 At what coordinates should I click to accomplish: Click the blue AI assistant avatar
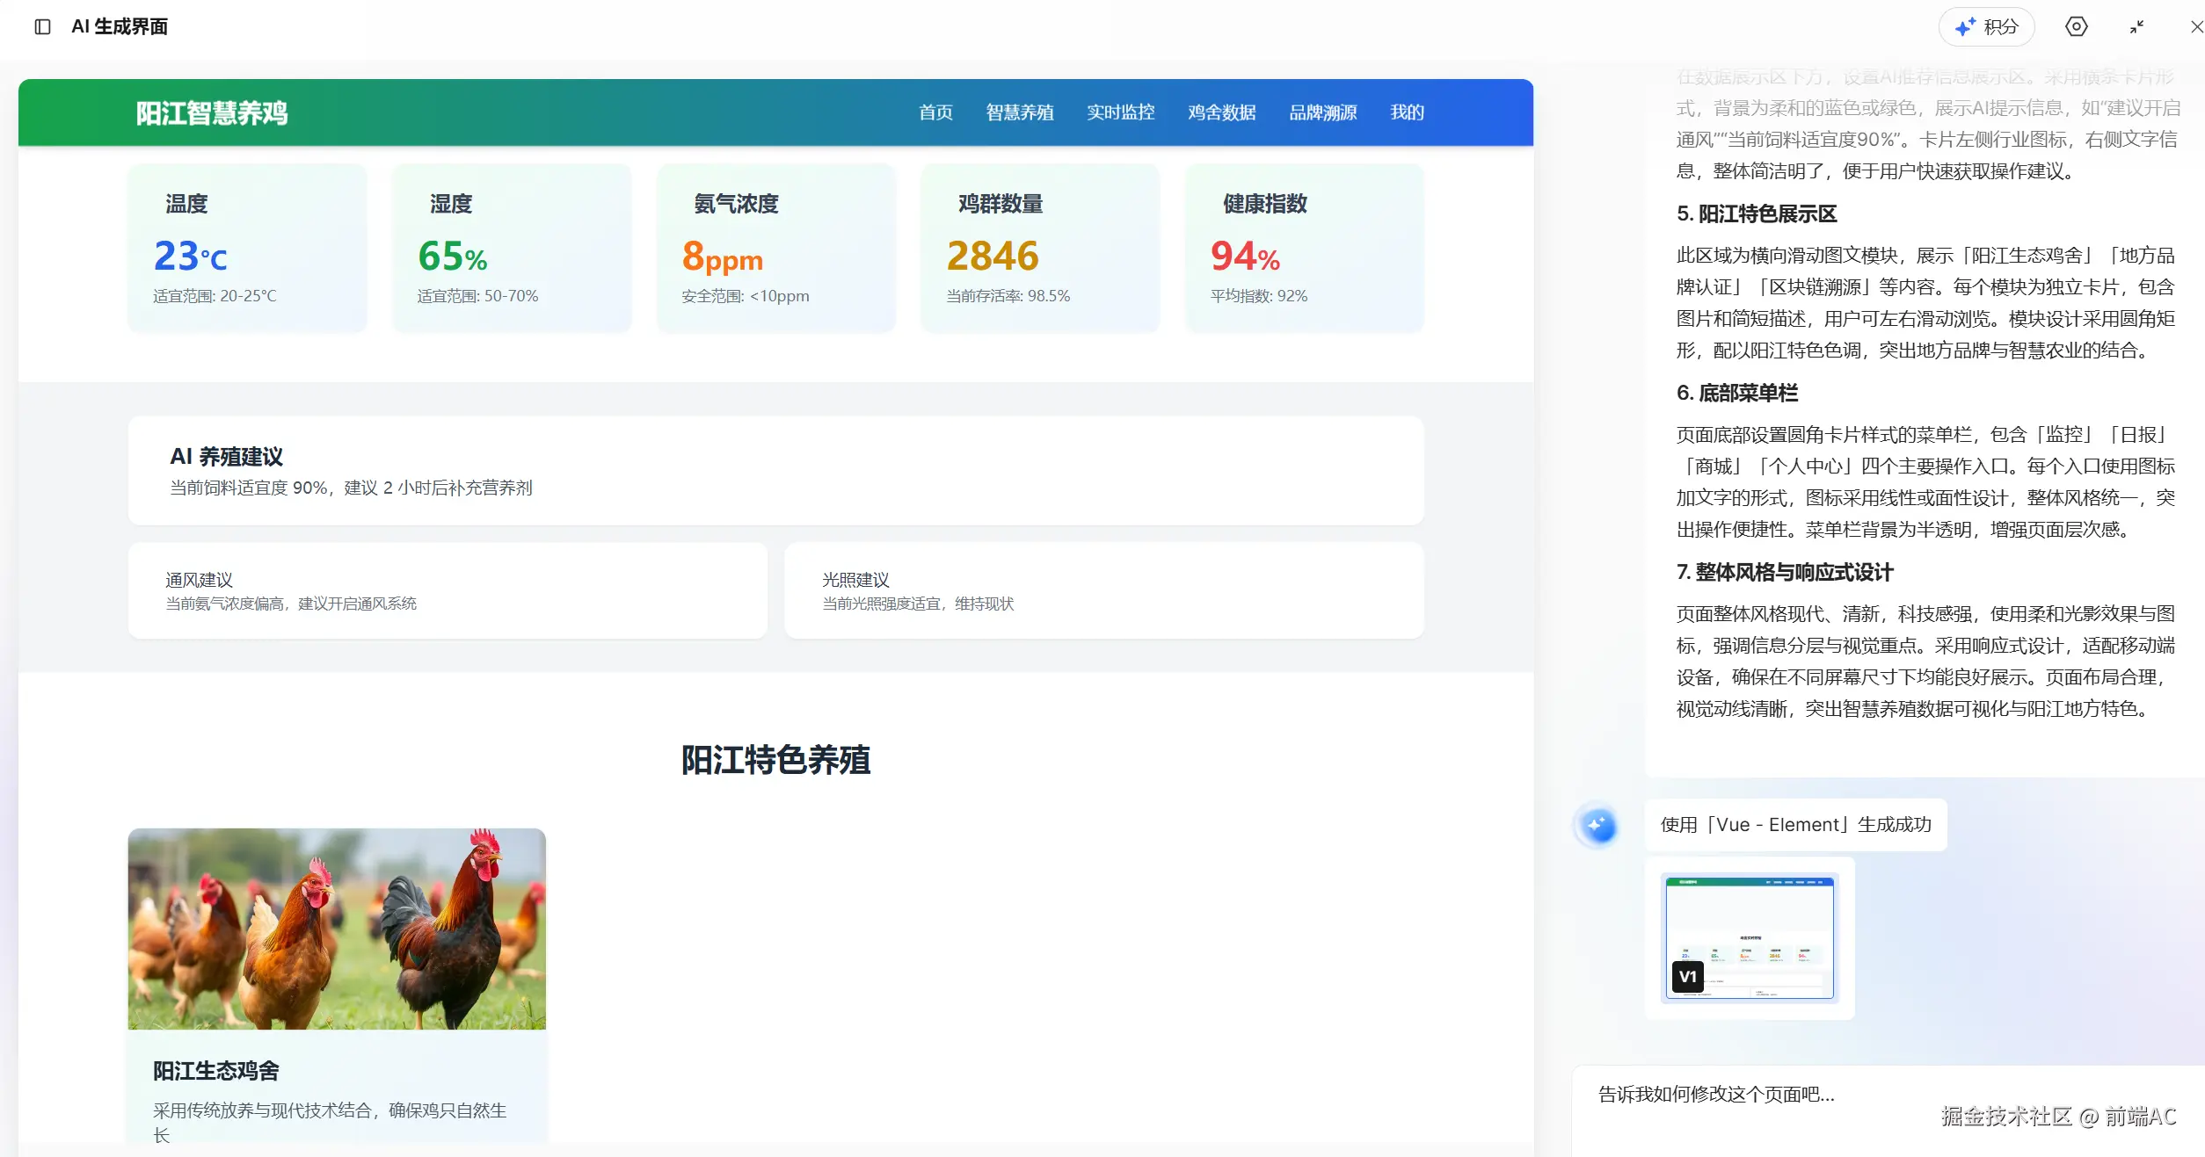tap(1597, 826)
